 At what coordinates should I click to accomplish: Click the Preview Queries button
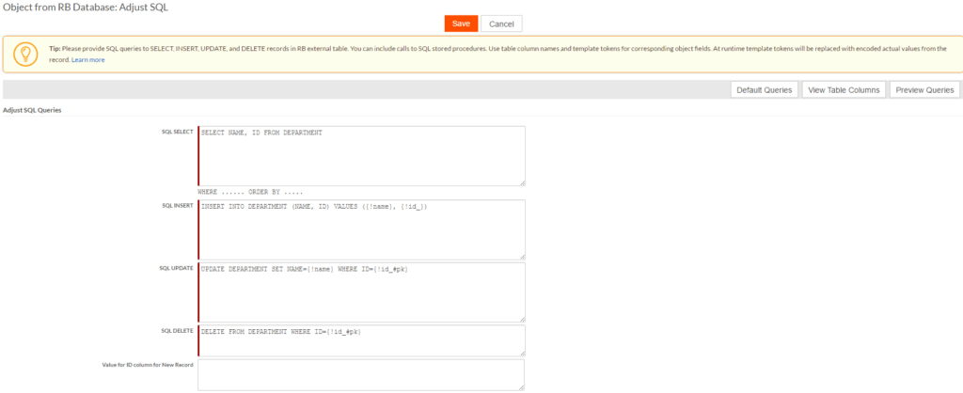pyautogui.click(x=925, y=90)
